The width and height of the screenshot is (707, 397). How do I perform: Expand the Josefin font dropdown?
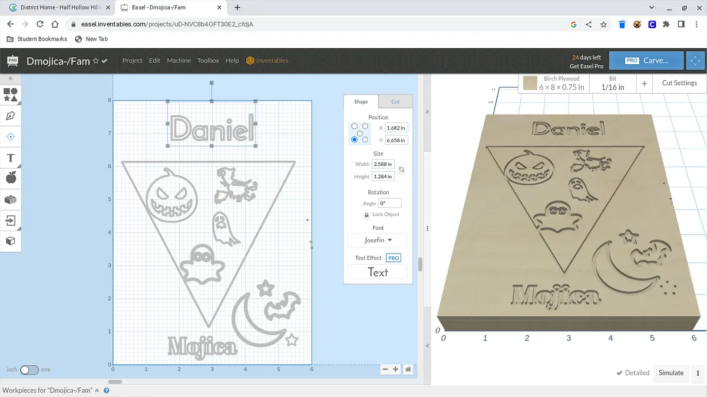click(x=378, y=240)
